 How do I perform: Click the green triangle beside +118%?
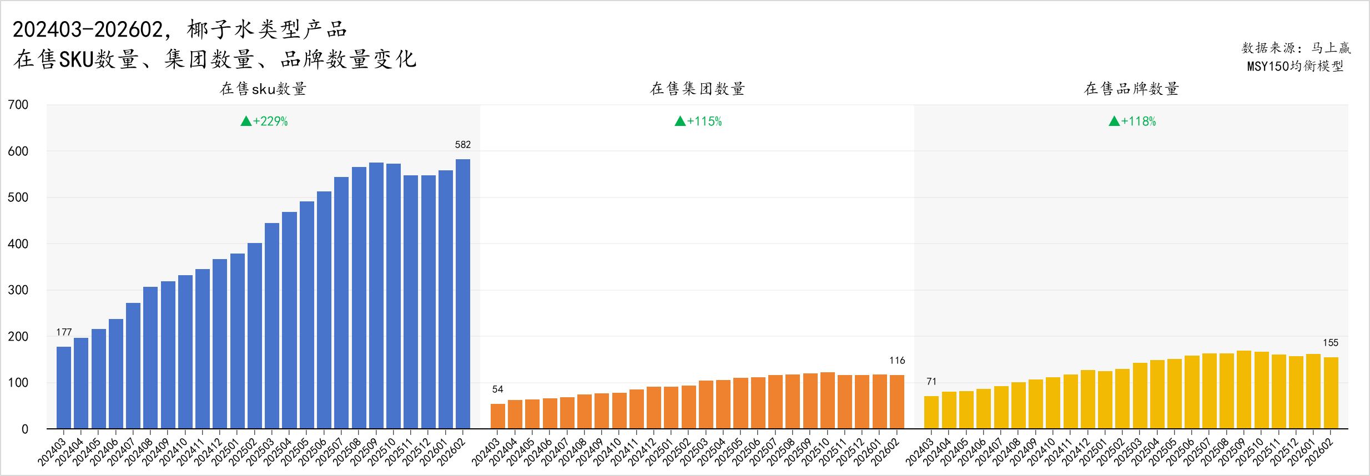(1114, 121)
